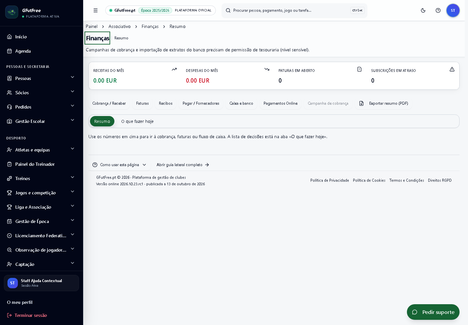Open the Faturas section
The image size is (468, 325).
click(x=142, y=103)
